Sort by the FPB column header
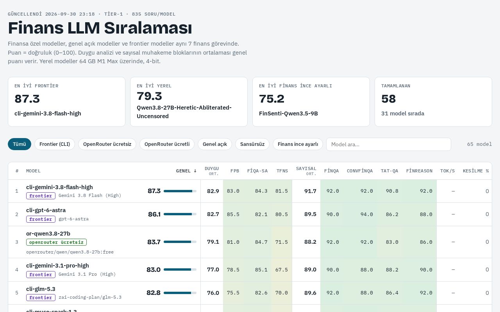 235,171
